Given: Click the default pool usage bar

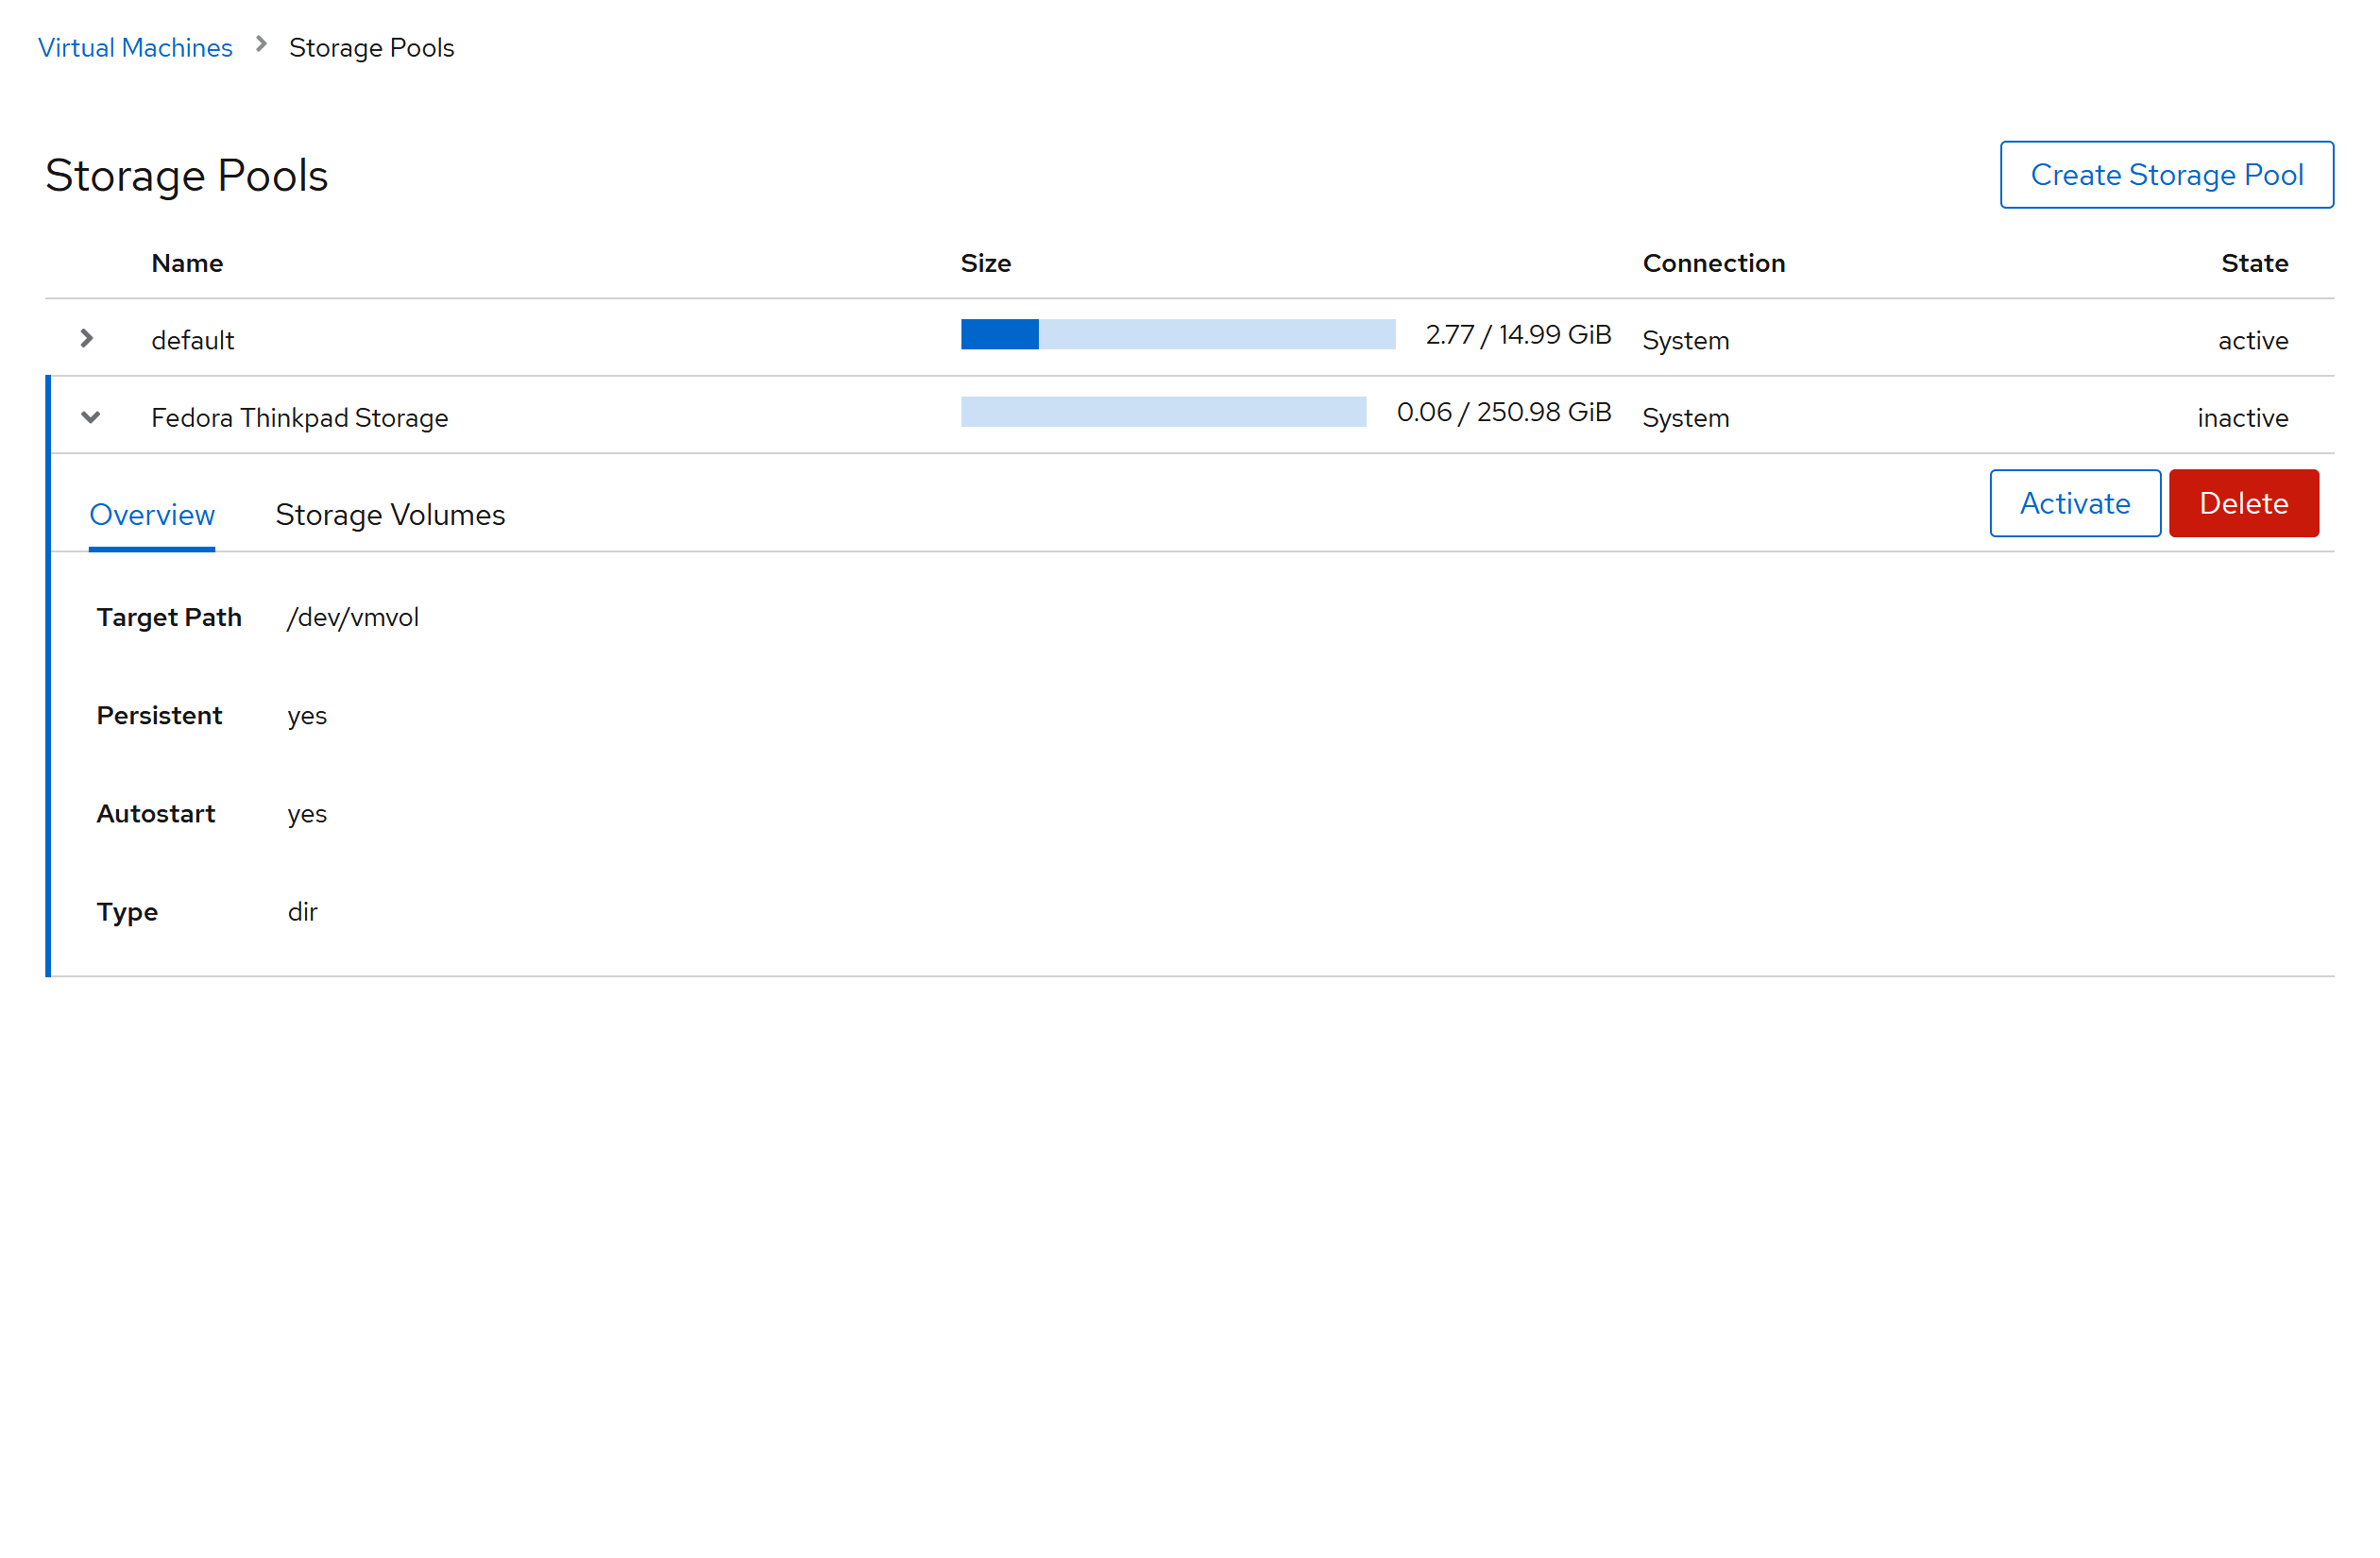Looking at the screenshot, I should point(1177,334).
